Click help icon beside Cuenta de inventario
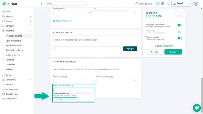The width and height of the screenshot is (203, 114). [x=112, y=77]
